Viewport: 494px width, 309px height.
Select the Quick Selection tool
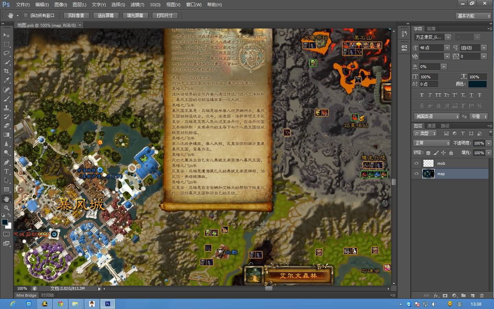(x=7, y=62)
